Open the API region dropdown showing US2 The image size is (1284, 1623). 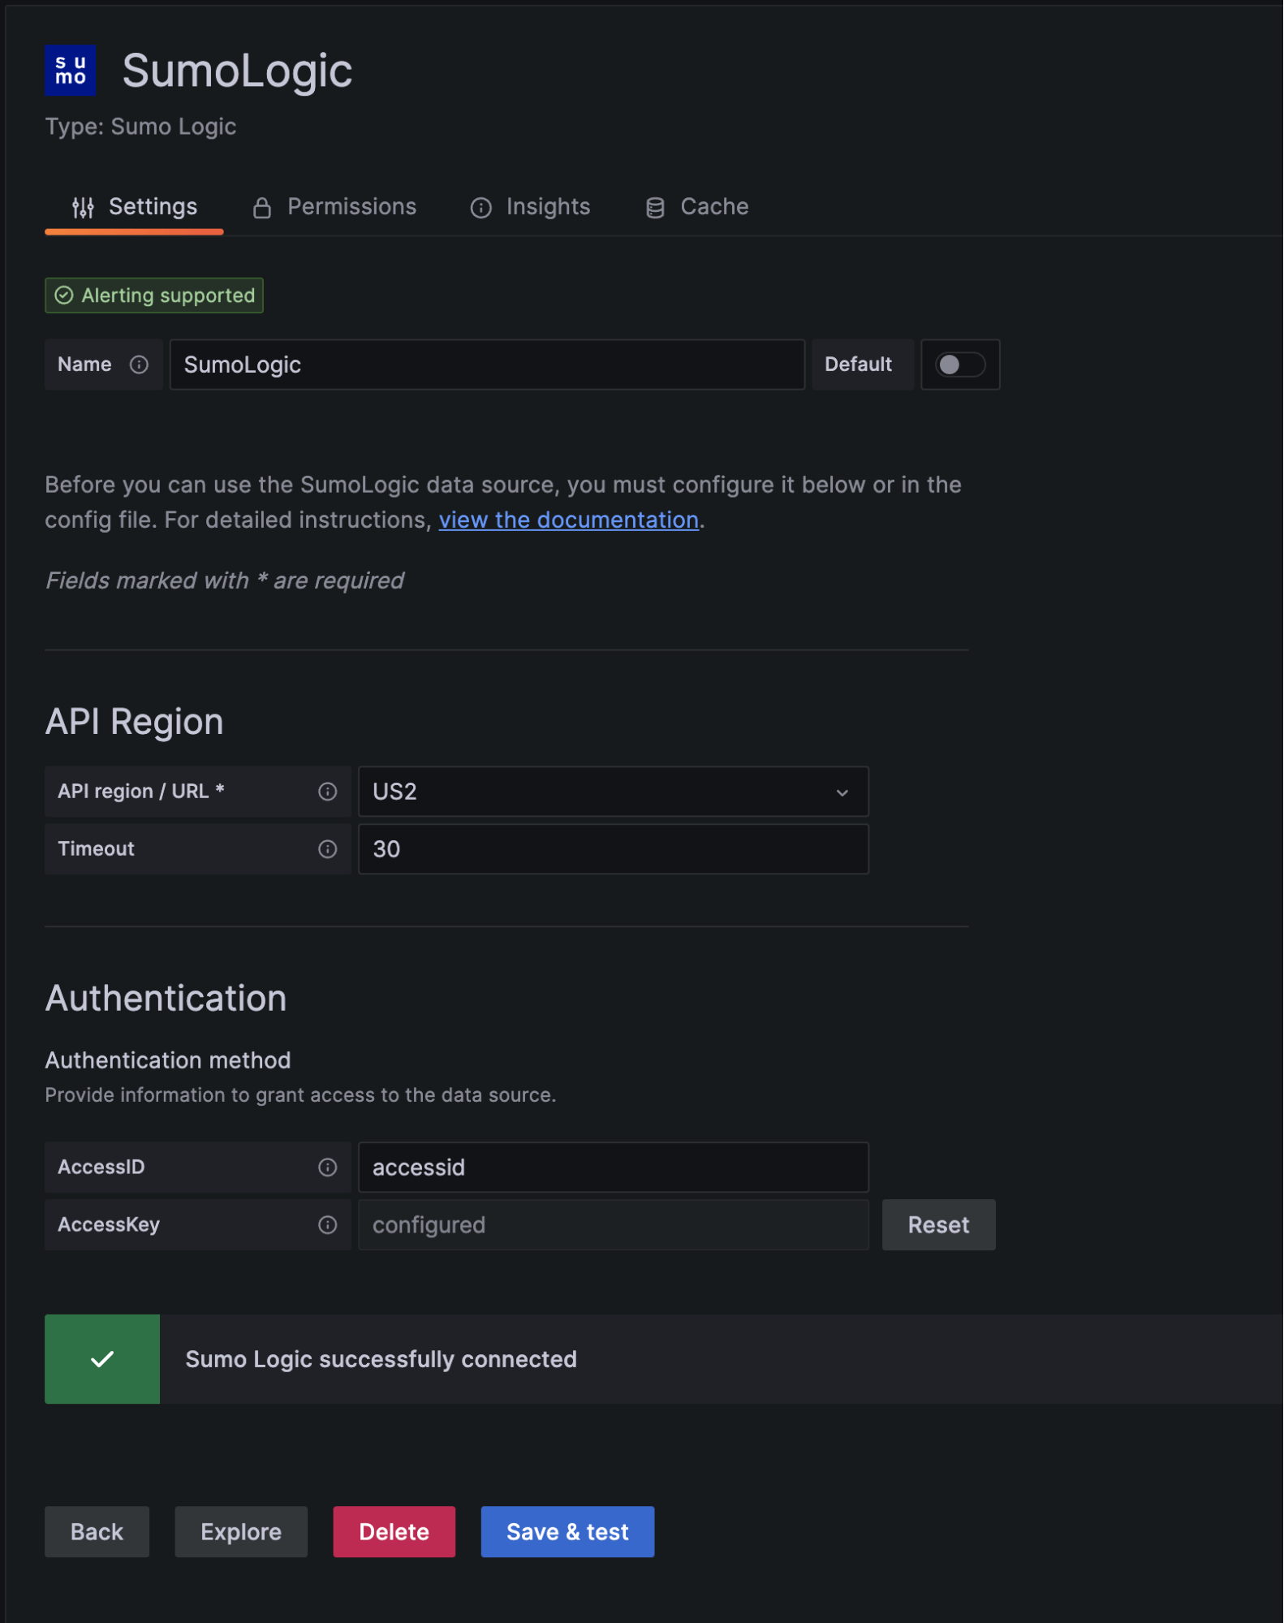coord(613,792)
